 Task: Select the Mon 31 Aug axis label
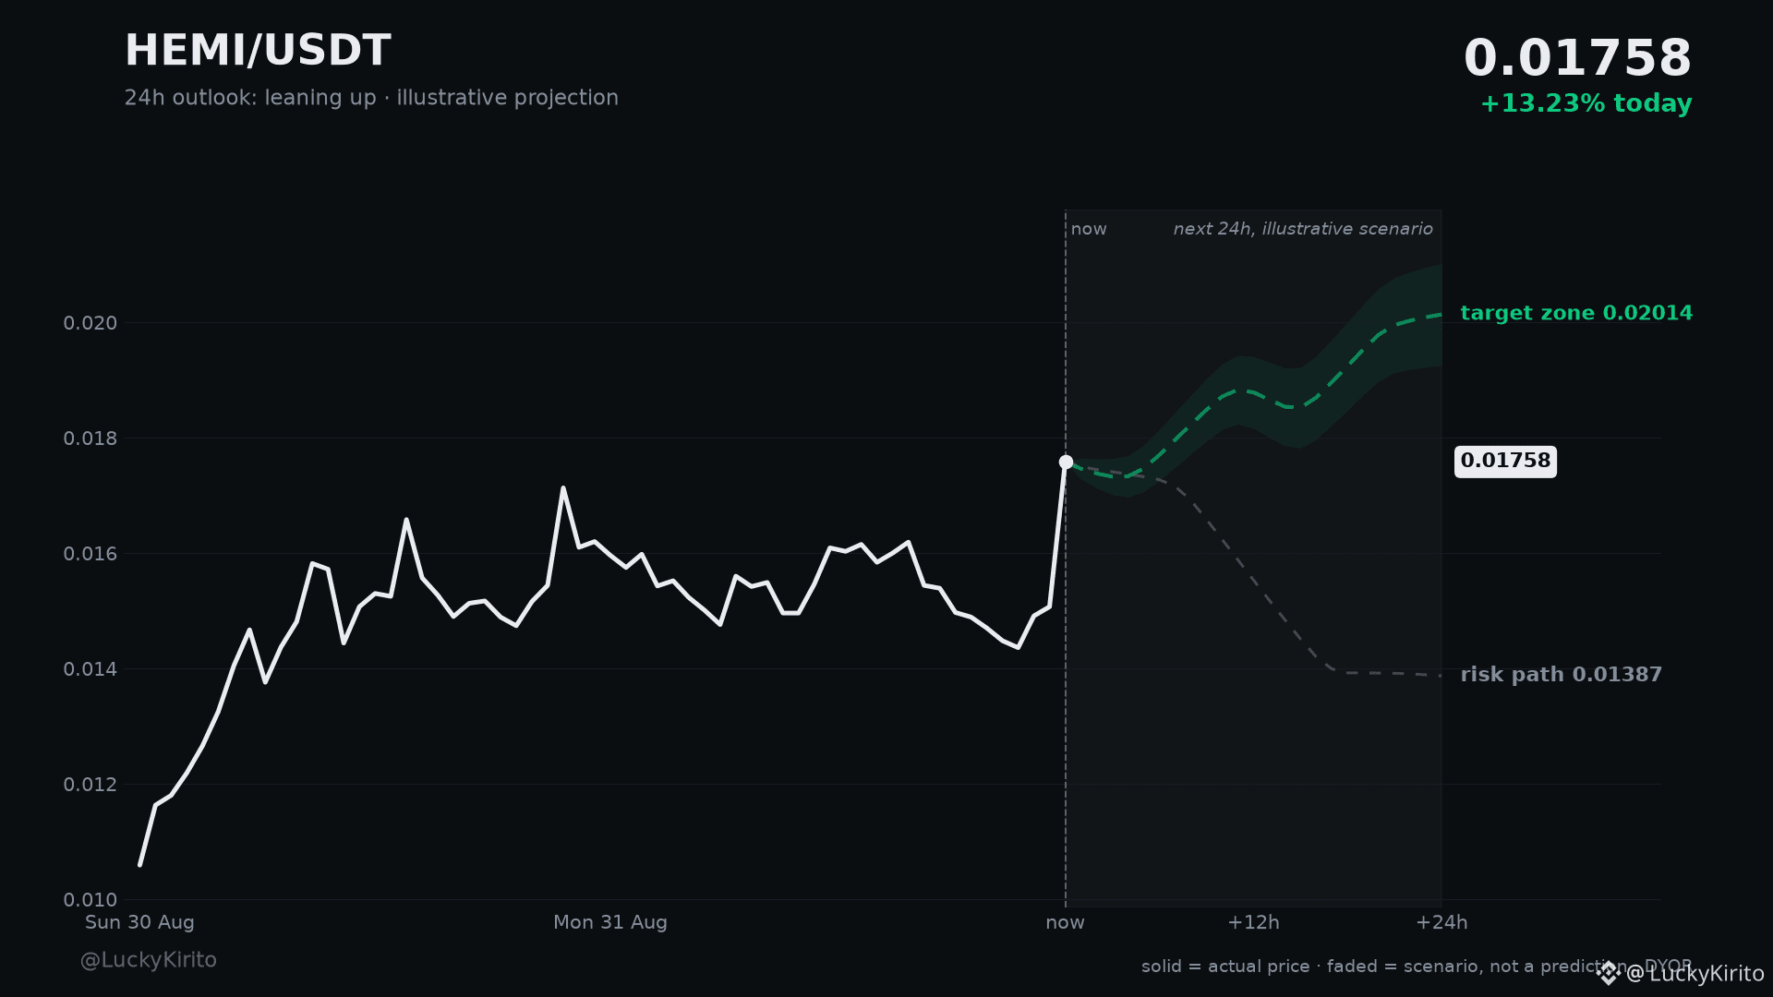coord(610,922)
